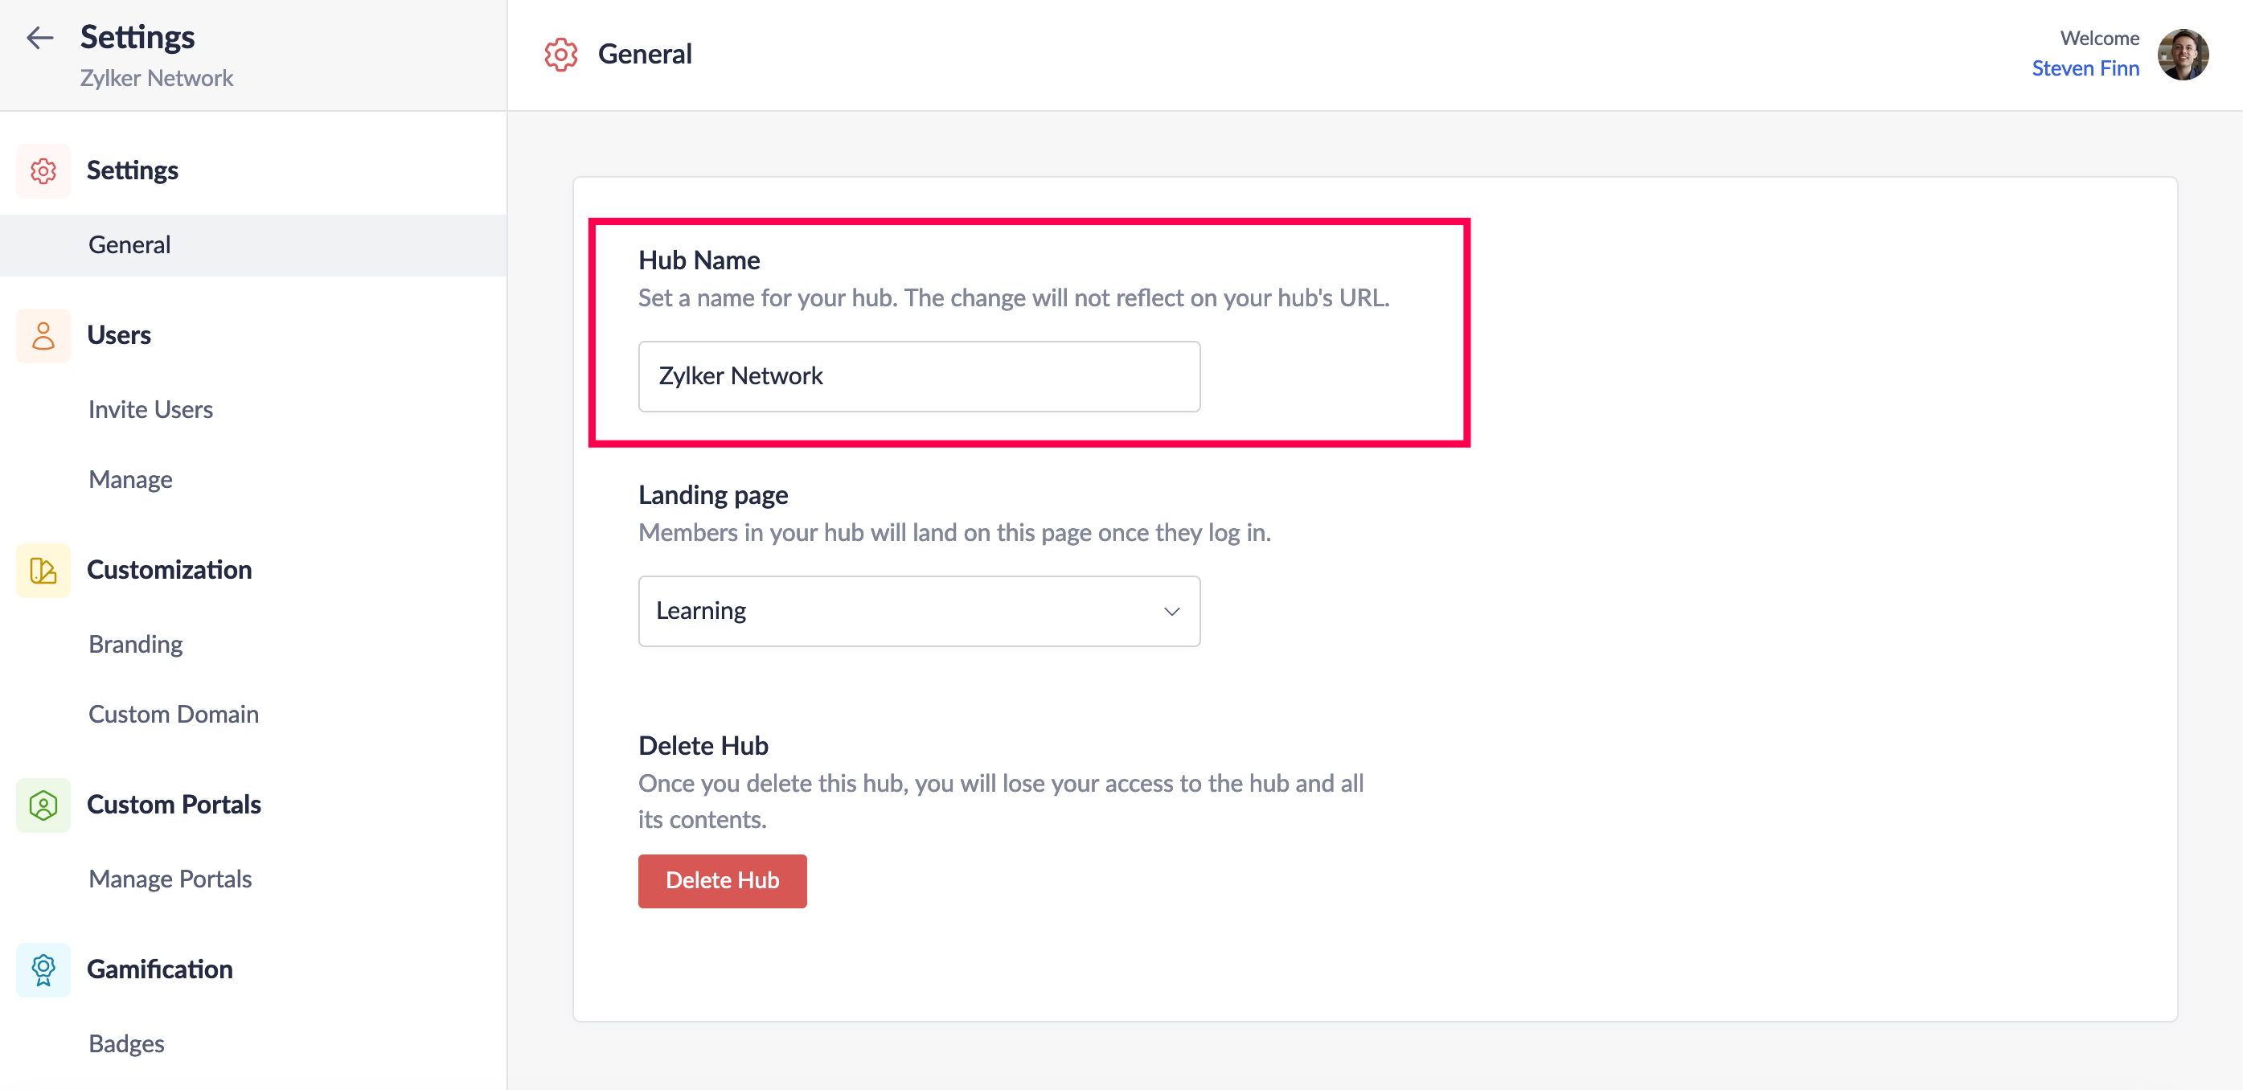Open Steven Finn's profile avatar

(x=2181, y=54)
